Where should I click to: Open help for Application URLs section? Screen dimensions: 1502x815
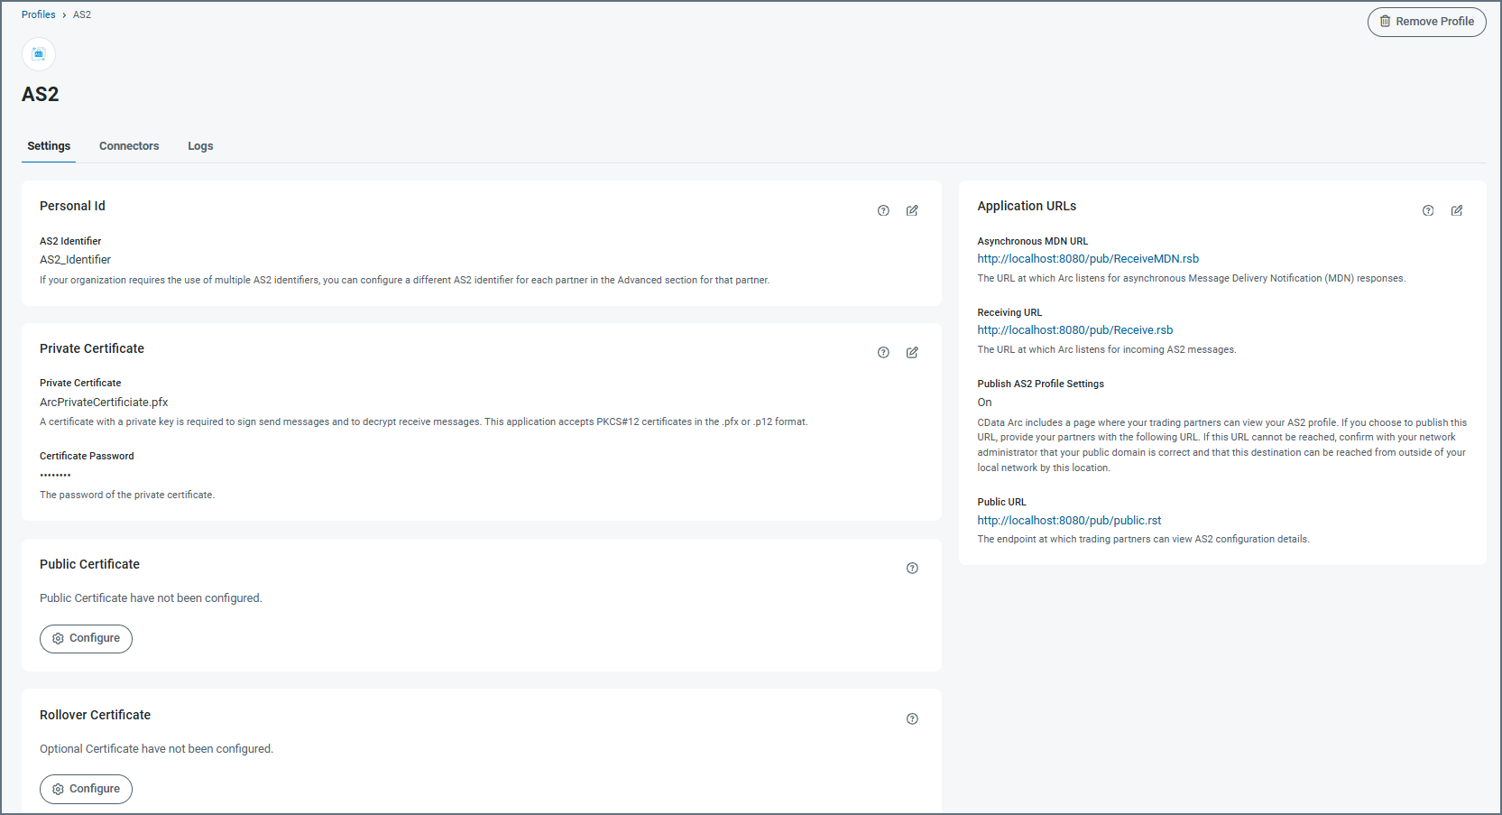(1428, 210)
